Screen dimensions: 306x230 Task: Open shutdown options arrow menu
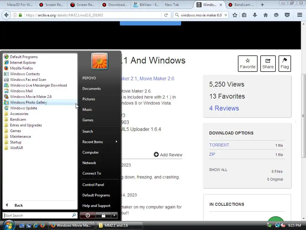[114, 215]
